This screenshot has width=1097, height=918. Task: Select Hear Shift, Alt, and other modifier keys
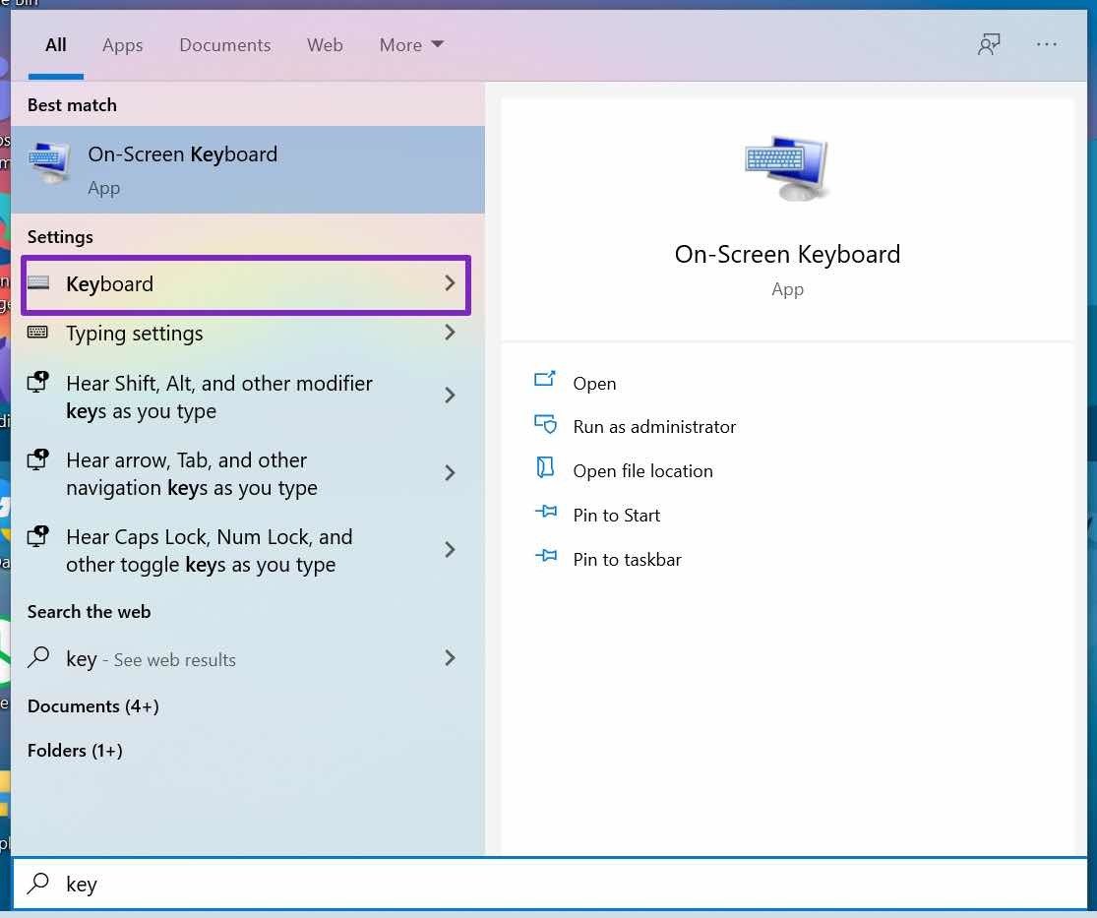click(248, 397)
